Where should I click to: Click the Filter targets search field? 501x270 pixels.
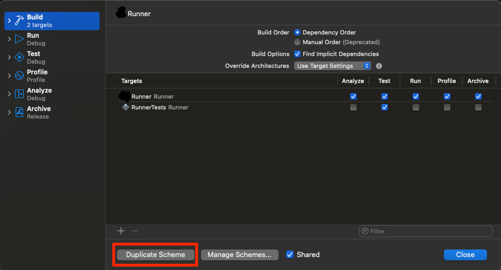[428, 231]
